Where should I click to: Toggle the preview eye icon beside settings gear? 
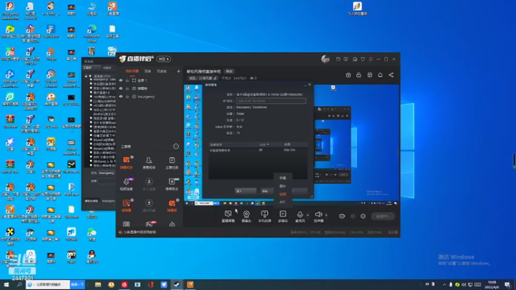(353, 216)
